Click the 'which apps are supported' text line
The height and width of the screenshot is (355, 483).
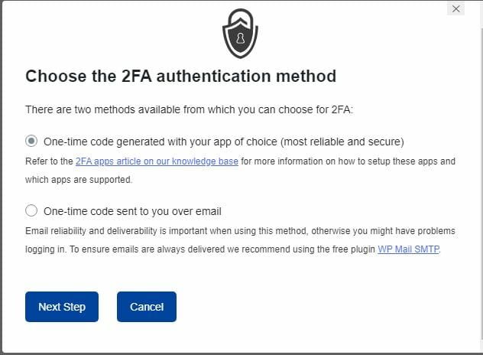(x=79, y=180)
